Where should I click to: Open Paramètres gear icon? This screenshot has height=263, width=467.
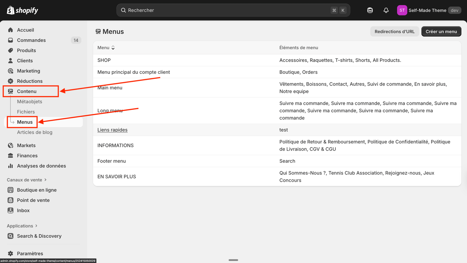point(11,253)
